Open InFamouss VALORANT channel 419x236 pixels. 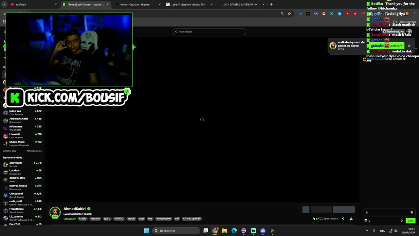pos(22,128)
